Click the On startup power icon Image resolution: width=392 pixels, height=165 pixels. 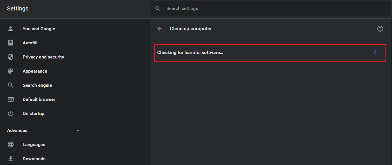click(x=10, y=113)
